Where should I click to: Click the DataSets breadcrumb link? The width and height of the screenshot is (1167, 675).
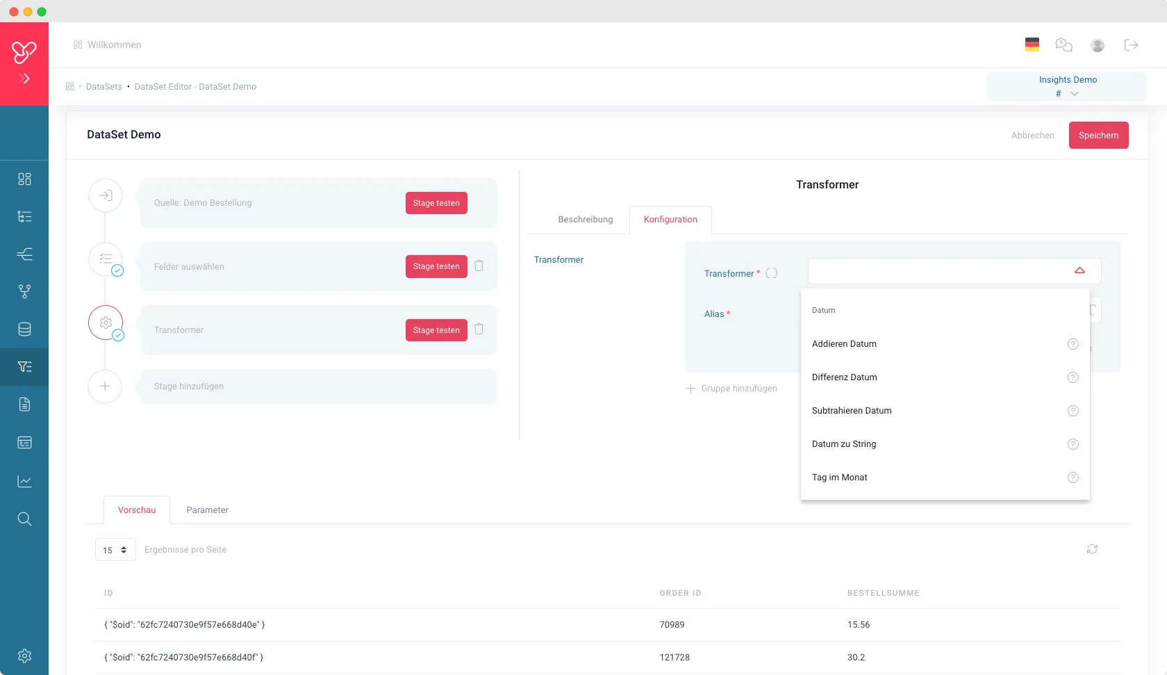click(104, 87)
